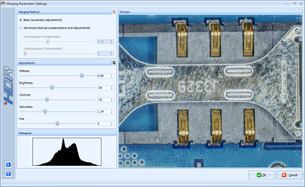
Task: Confirm settings with the OK button
Action: [261, 175]
